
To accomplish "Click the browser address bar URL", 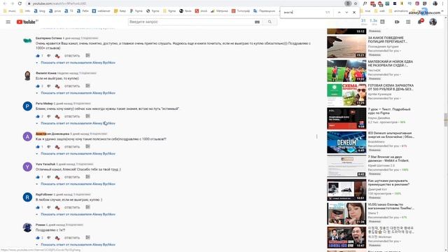I will (59, 3).
